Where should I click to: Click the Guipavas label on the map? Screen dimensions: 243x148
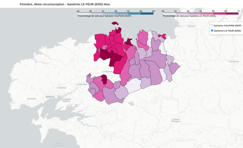point(62,88)
